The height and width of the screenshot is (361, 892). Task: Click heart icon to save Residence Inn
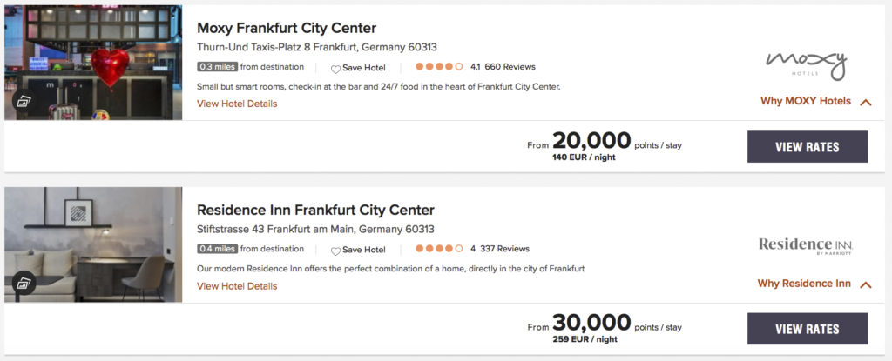click(x=335, y=251)
